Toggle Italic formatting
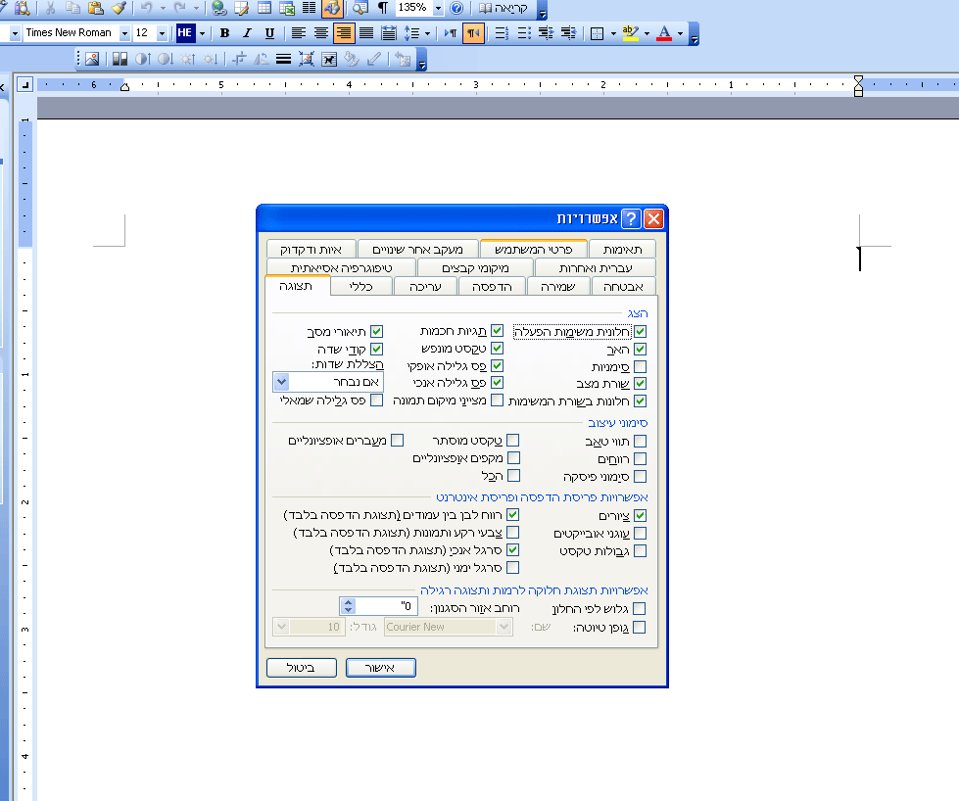Viewport: 959px width, 801px height. click(247, 33)
